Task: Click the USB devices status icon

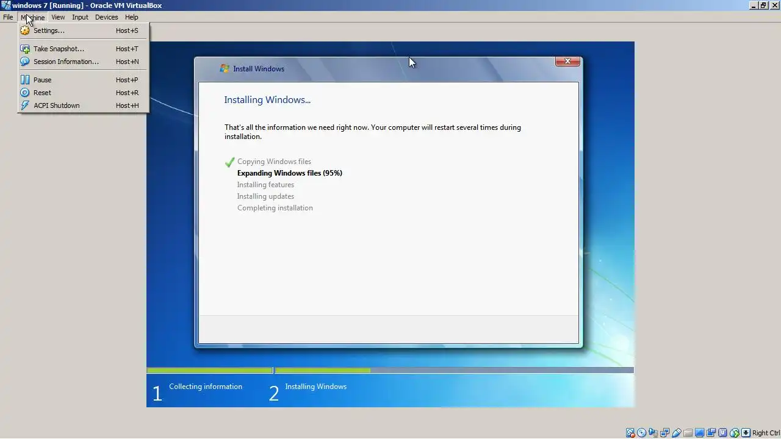Action: point(676,433)
